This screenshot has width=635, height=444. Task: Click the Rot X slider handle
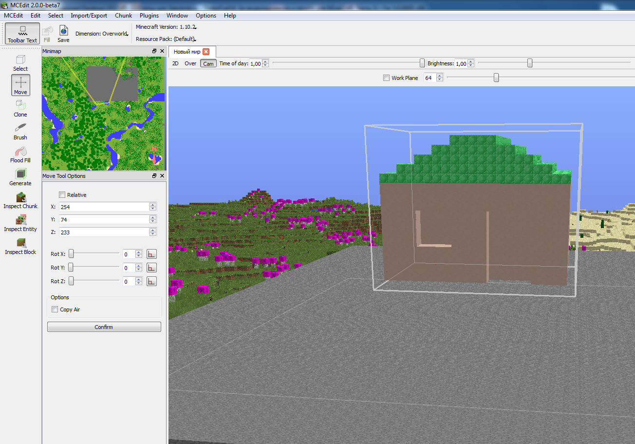click(71, 253)
